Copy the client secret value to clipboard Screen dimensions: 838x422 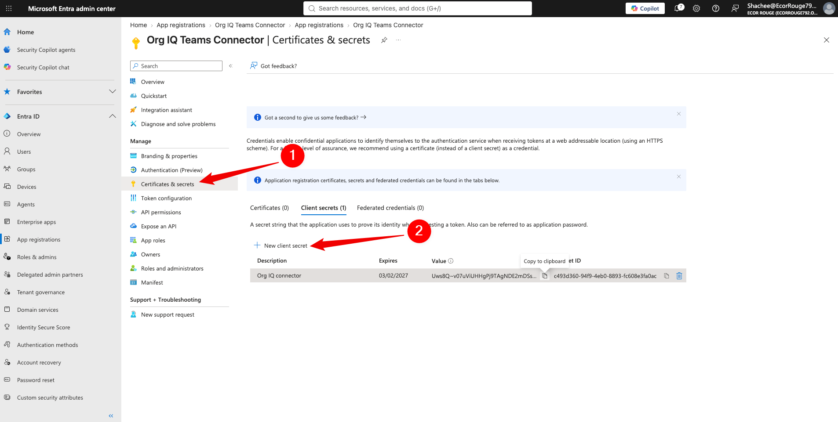click(545, 276)
